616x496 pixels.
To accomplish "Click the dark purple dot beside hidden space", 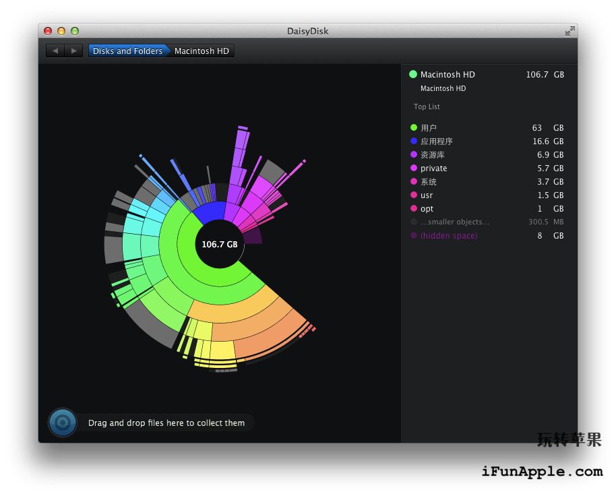I will pyautogui.click(x=414, y=235).
